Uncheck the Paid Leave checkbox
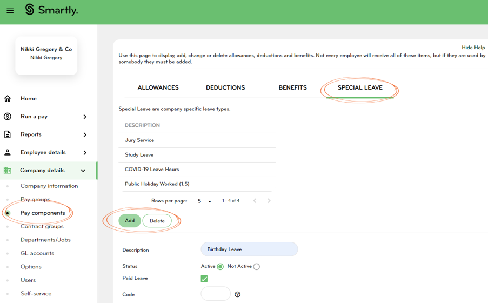Viewport: 488px width, 304px height. click(x=204, y=279)
